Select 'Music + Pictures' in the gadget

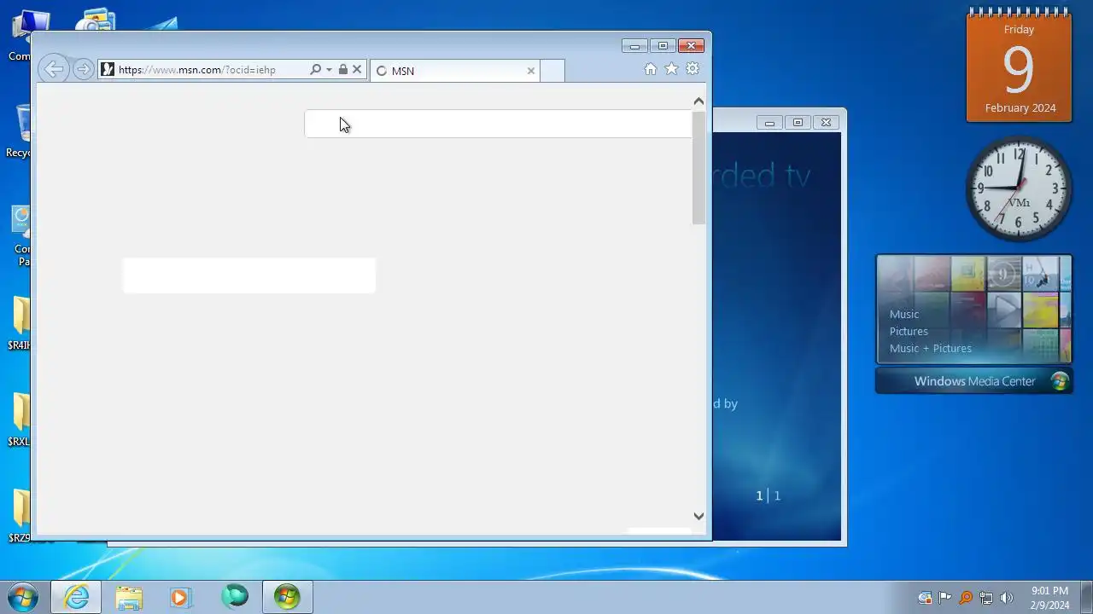tap(931, 348)
